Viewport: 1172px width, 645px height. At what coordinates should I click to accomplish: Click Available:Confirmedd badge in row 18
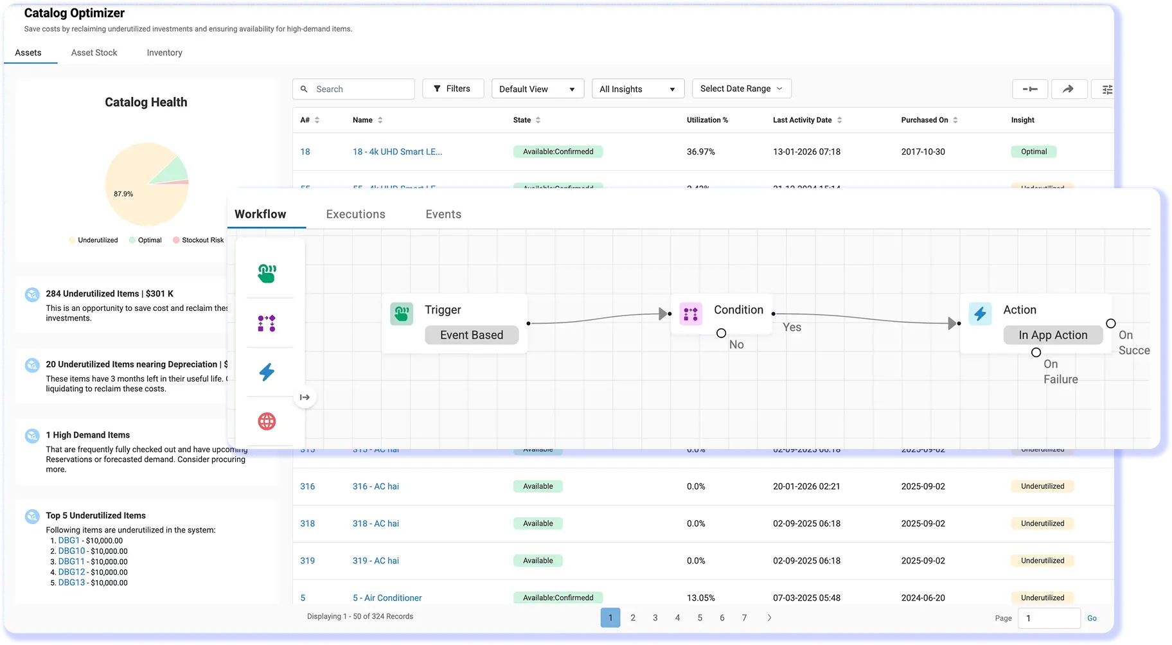[x=558, y=152]
